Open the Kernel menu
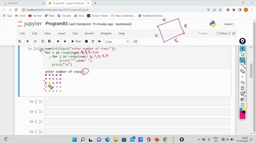This screenshot has height=144, width=256. click(x=89, y=34)
